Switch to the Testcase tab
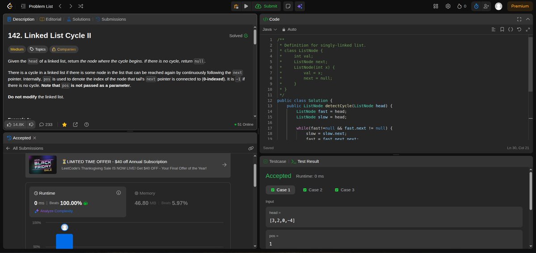536x253 pixels. tap(274, 161)
